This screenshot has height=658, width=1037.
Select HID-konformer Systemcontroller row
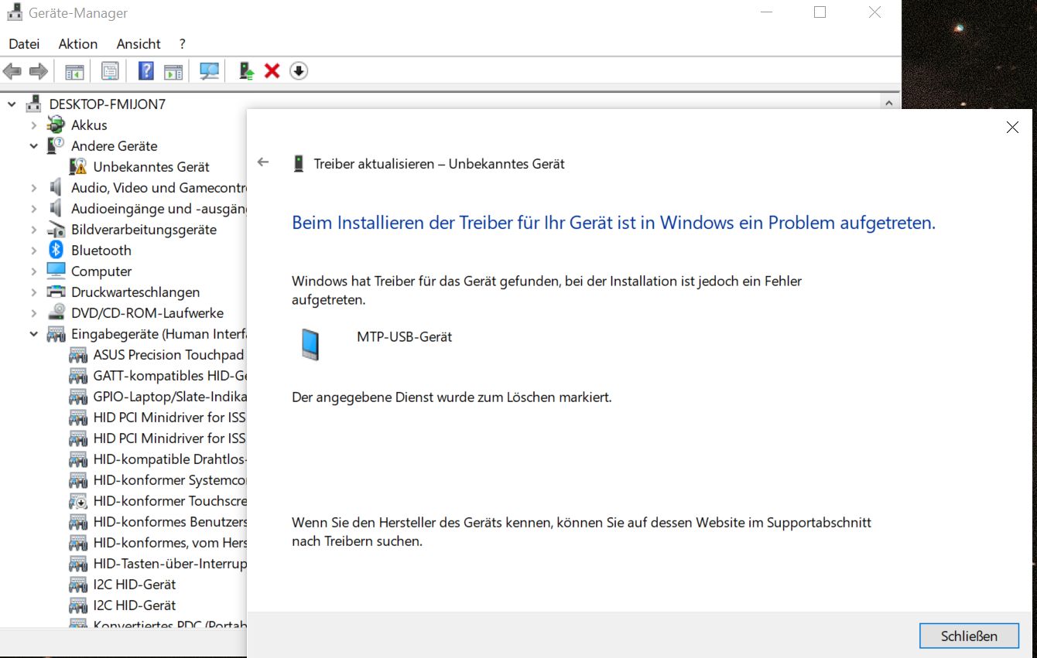point(169,479)
